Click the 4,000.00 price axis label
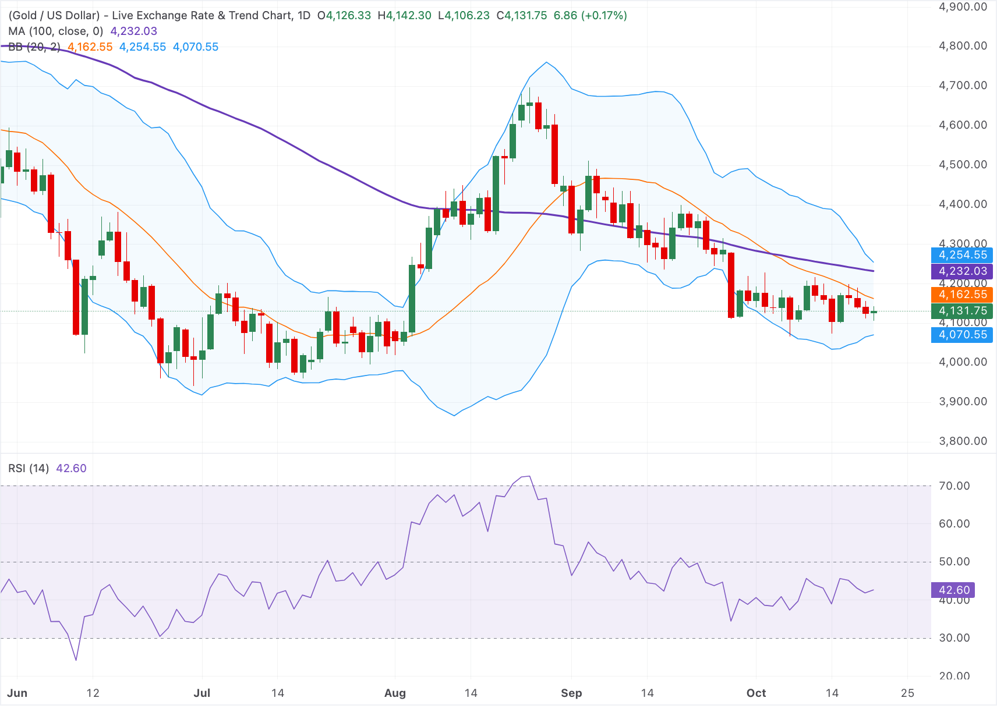The height and width of the screenshot is (712, 997). tap(963, 362)
